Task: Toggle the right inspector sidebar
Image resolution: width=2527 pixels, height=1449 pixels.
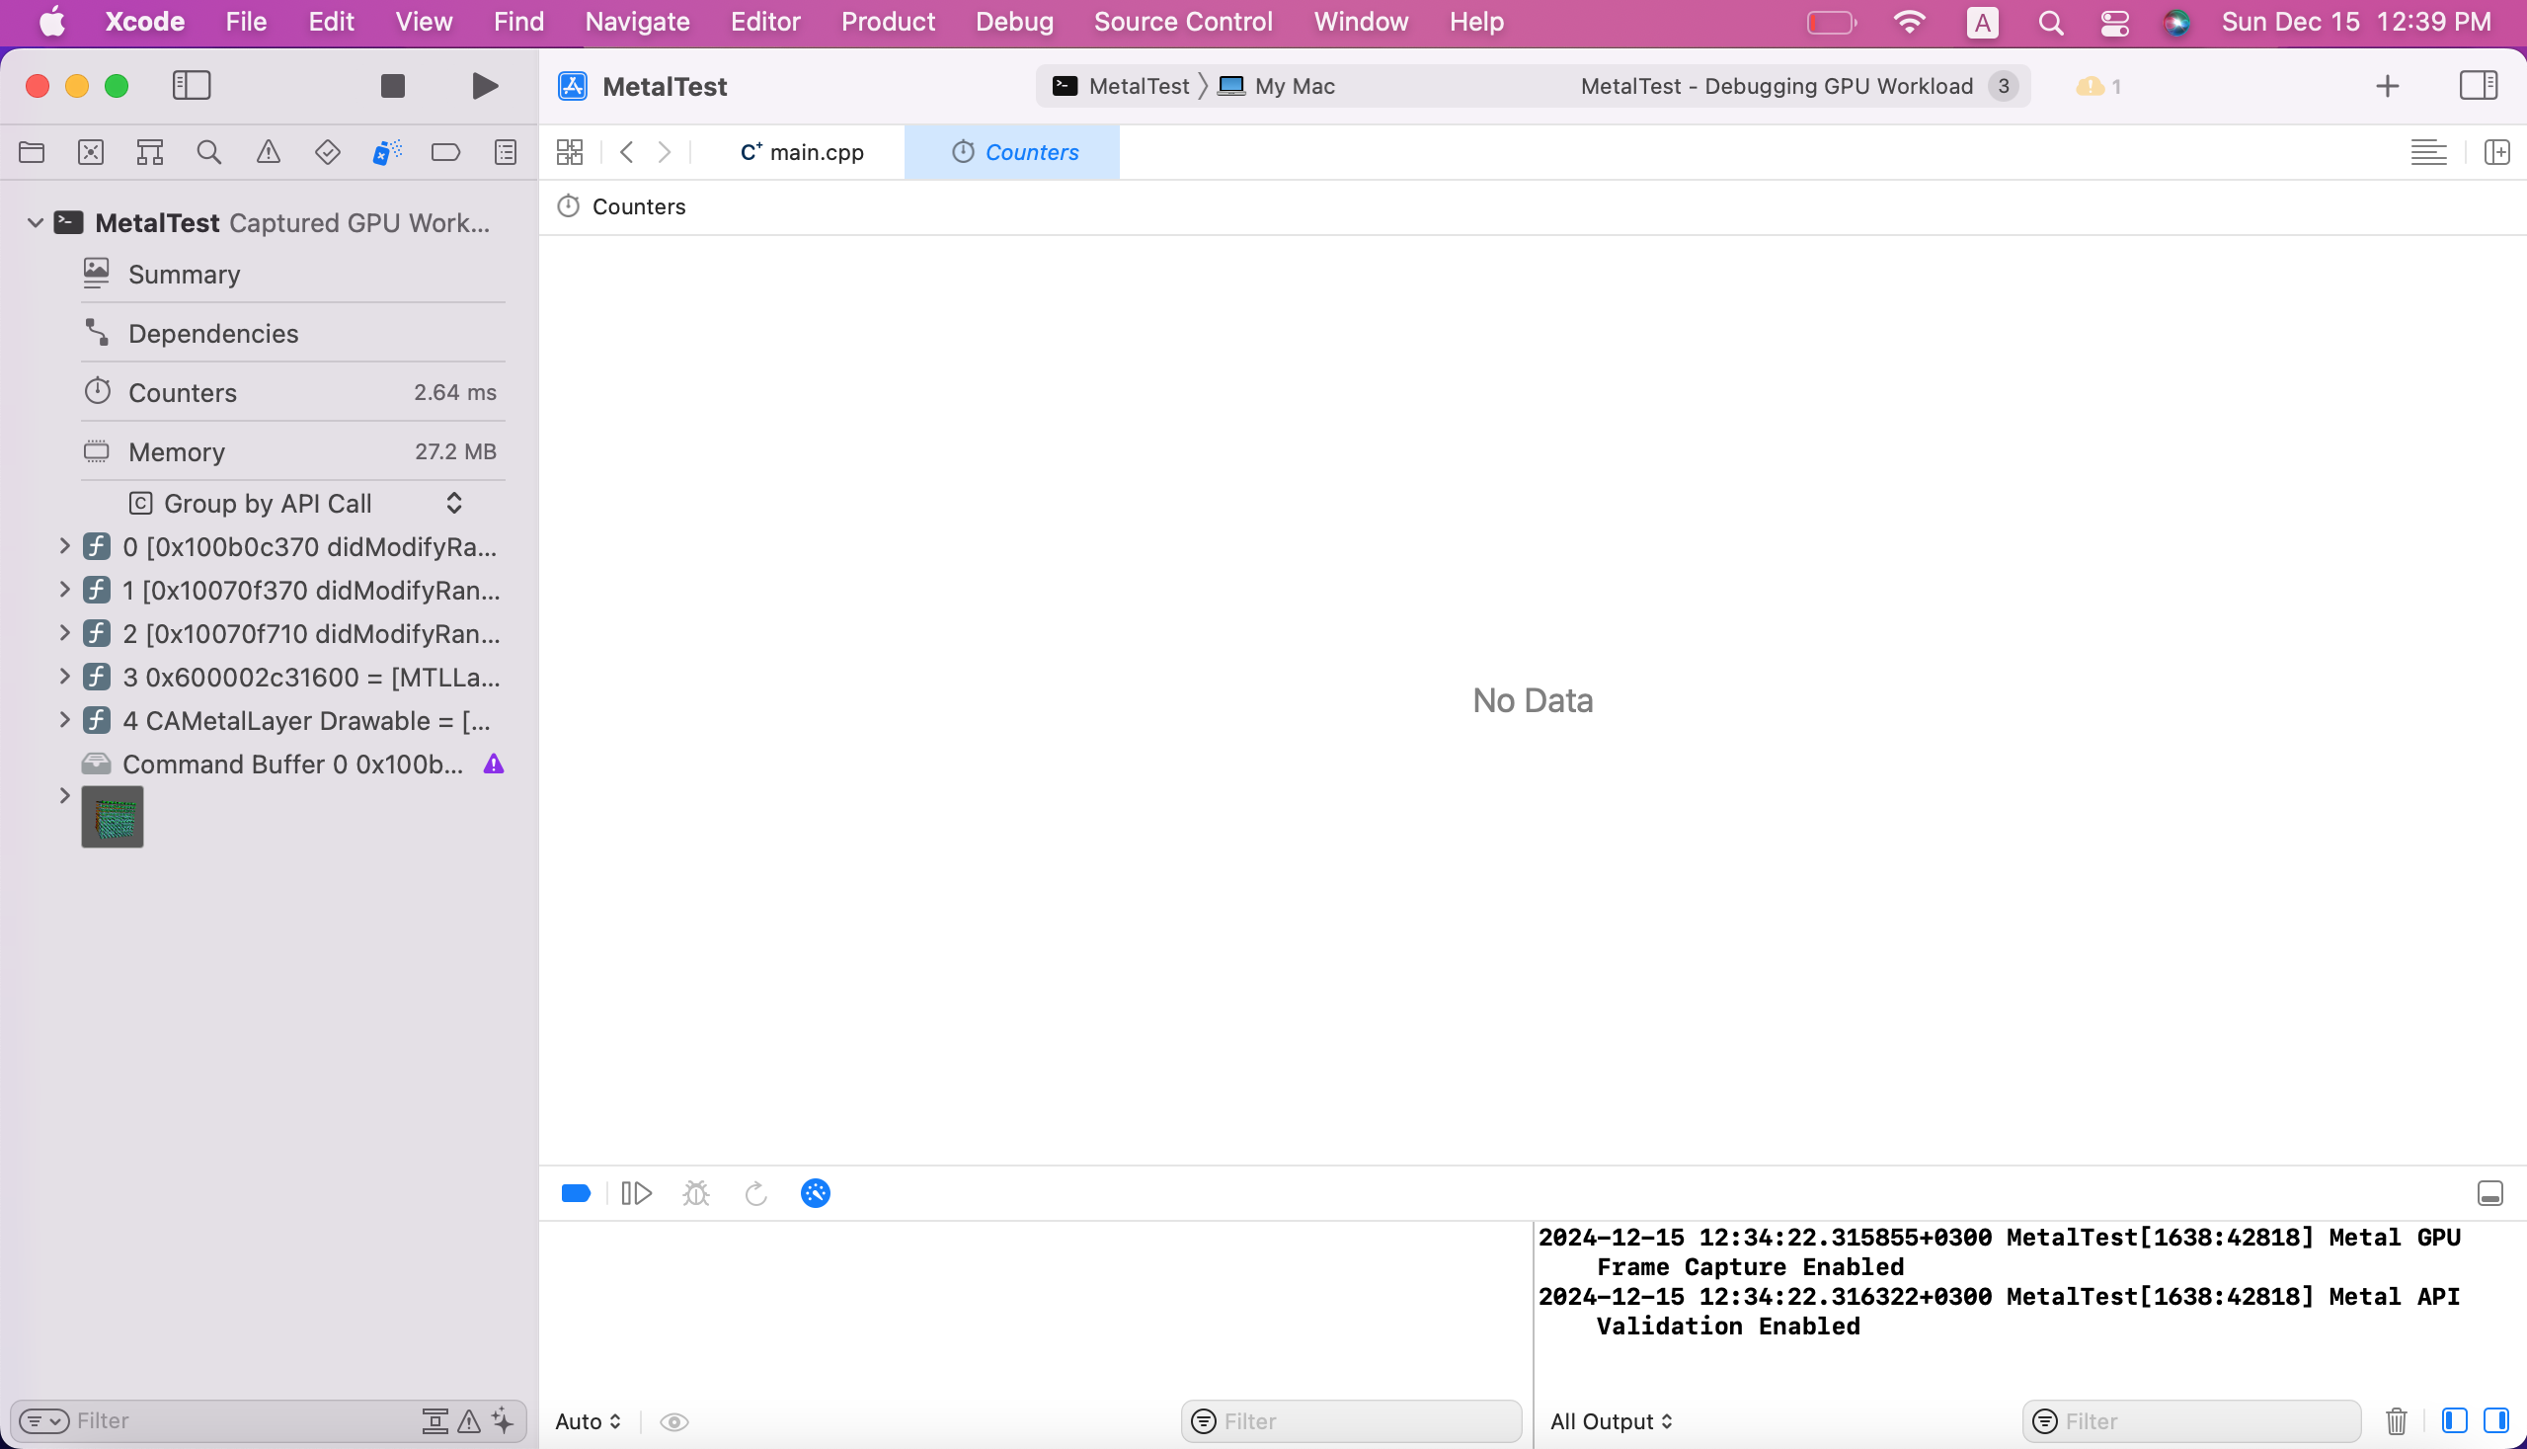Action: (2479, 86)
